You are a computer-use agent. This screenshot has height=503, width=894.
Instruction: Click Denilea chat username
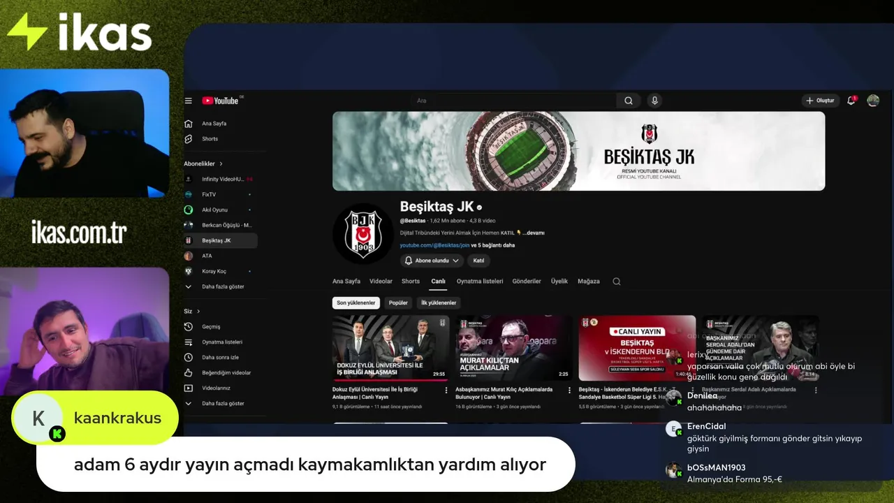(702, 395)
